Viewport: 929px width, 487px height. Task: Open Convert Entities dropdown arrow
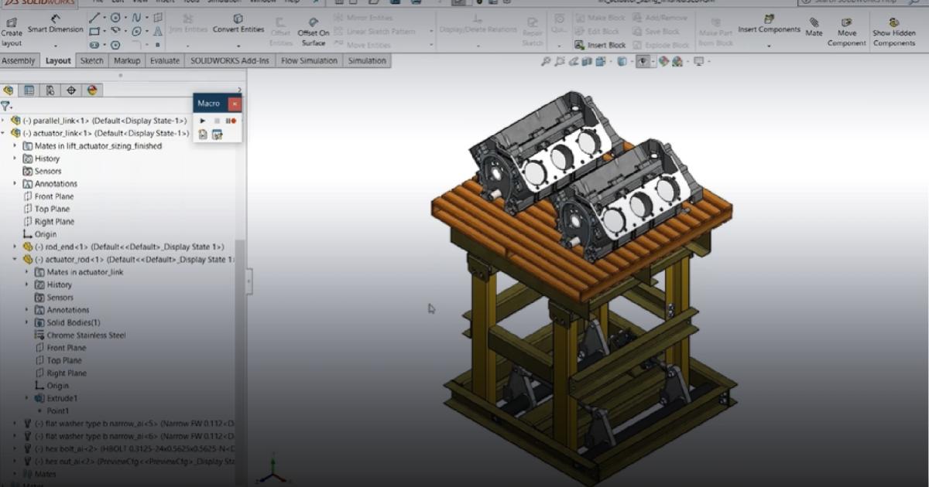pos(238,45)
